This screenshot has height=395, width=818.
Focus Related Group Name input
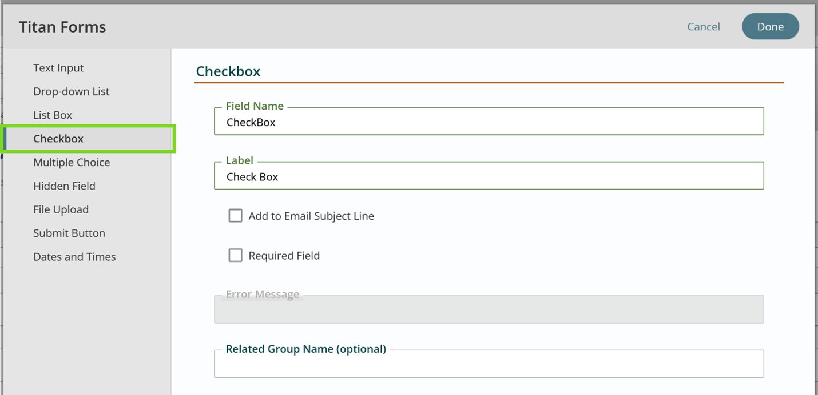(489, 364)
